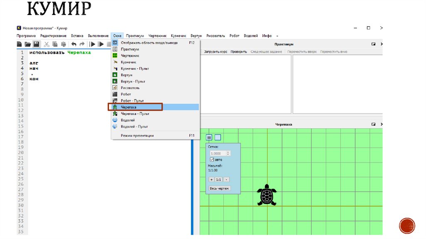Viewport: 426px width, 239px height.
Task: Open the Робот menu in menu bar
Action: point(234,36)
